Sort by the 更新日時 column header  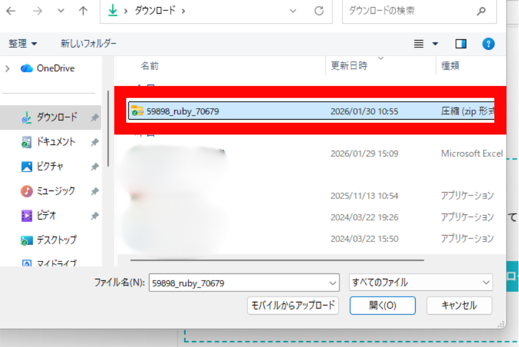pos(349,66)
